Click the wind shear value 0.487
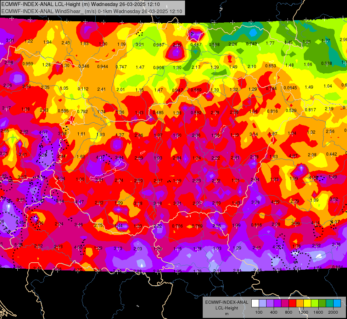 click(x=196, y=45)
